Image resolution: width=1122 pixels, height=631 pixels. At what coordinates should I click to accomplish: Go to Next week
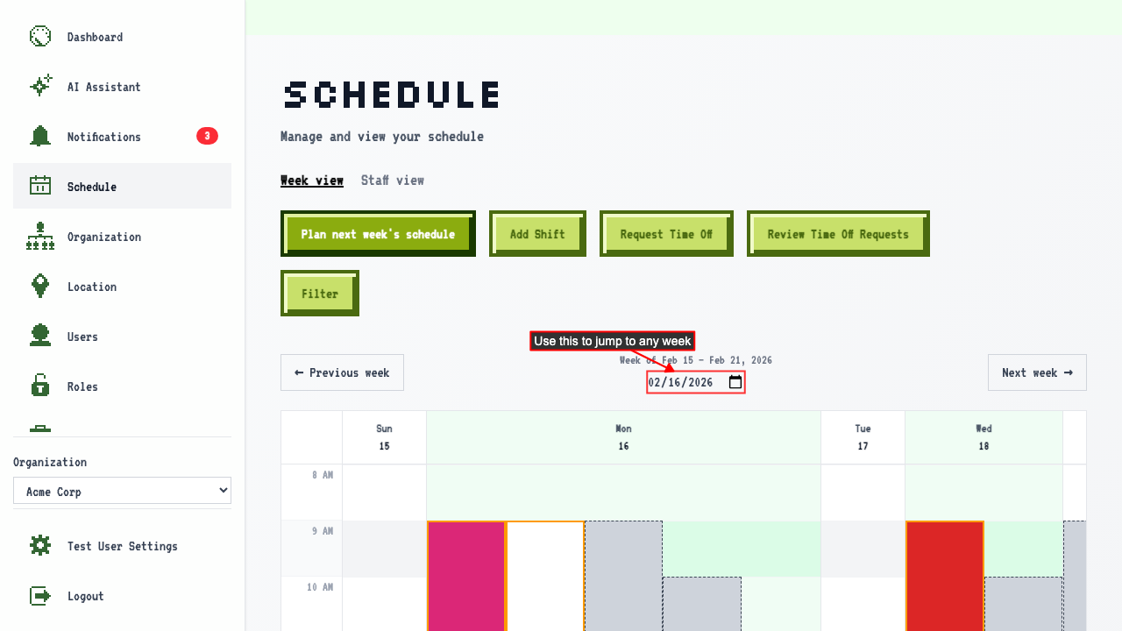[x=1037, y=372]
